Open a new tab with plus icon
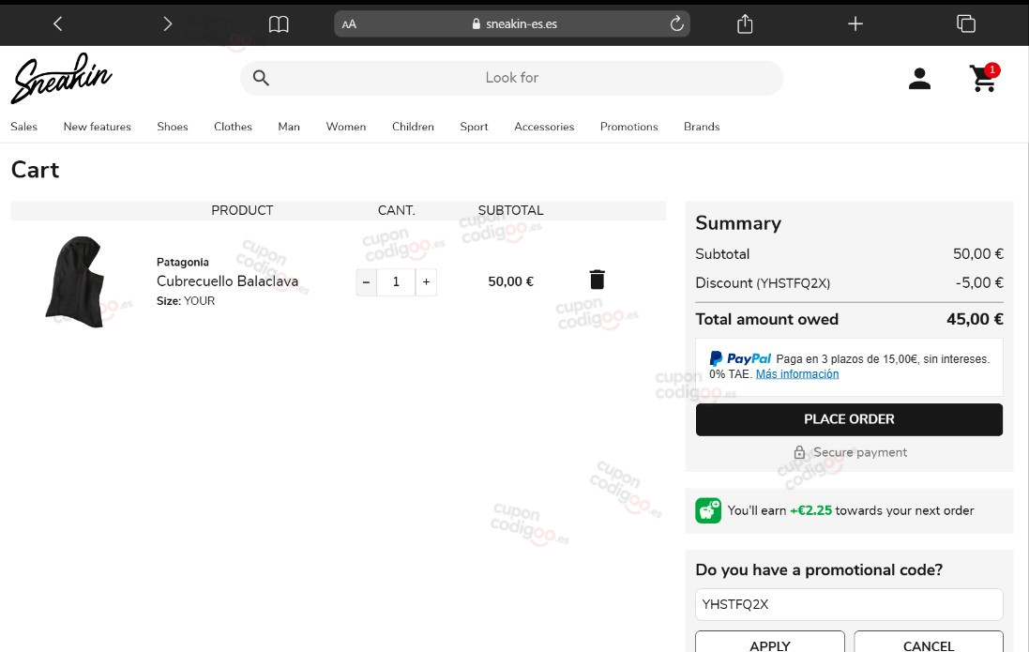Screen dimensions: 1029x652 pos(855,24)
